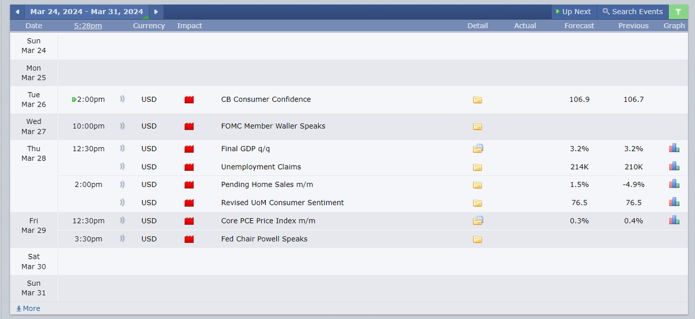Toggle alert bell for CB Consumer Confidence
Screen dimensions: 695x319
click(x=122, y=100)
